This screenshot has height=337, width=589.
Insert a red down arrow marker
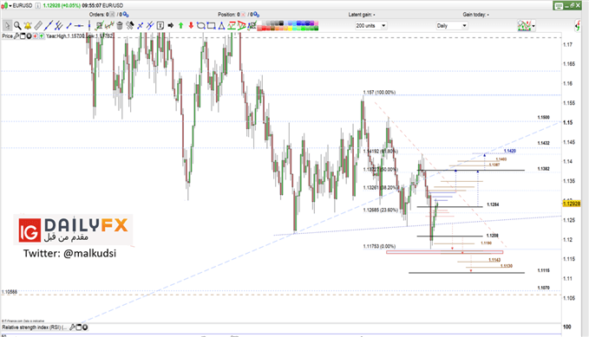tap(191, 26)
